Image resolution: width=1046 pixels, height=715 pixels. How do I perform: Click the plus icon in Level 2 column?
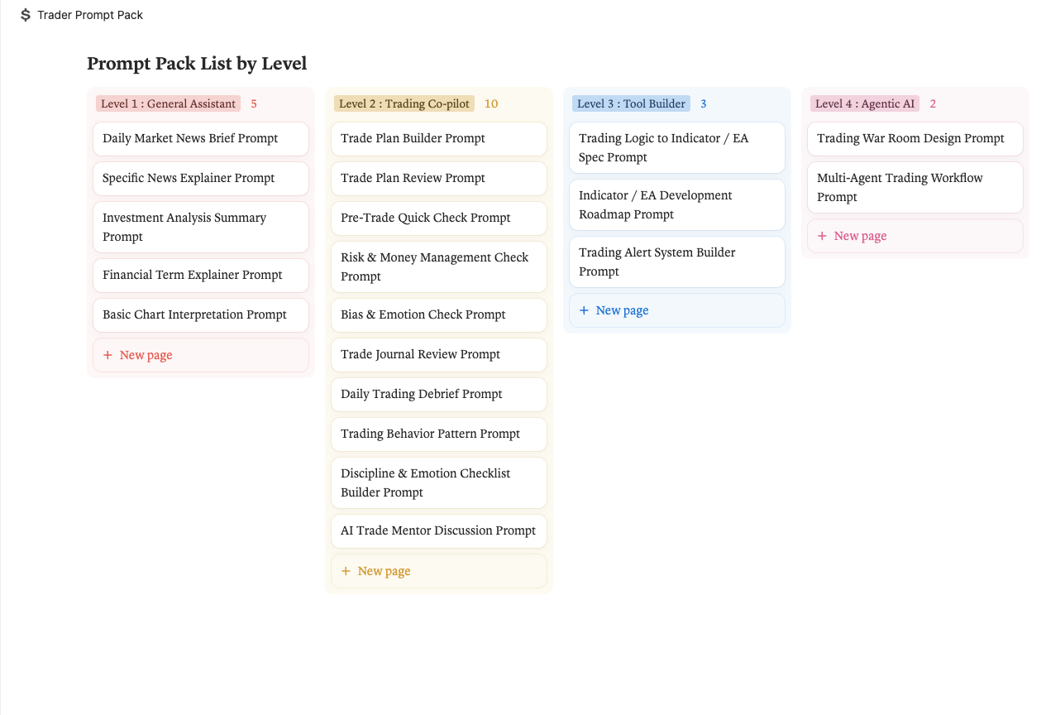[346, 571]
